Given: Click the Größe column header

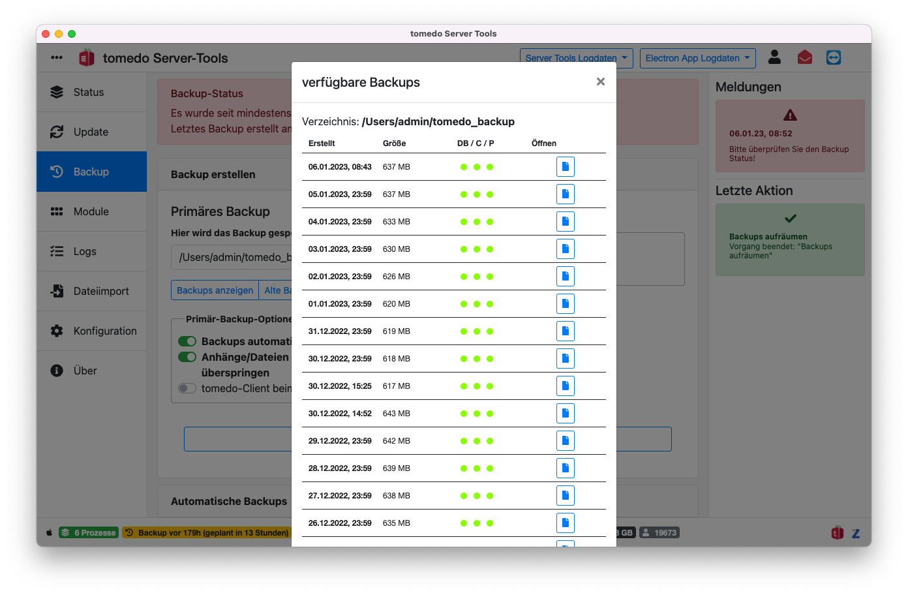Looking at the screenshot, I should 394,144.
